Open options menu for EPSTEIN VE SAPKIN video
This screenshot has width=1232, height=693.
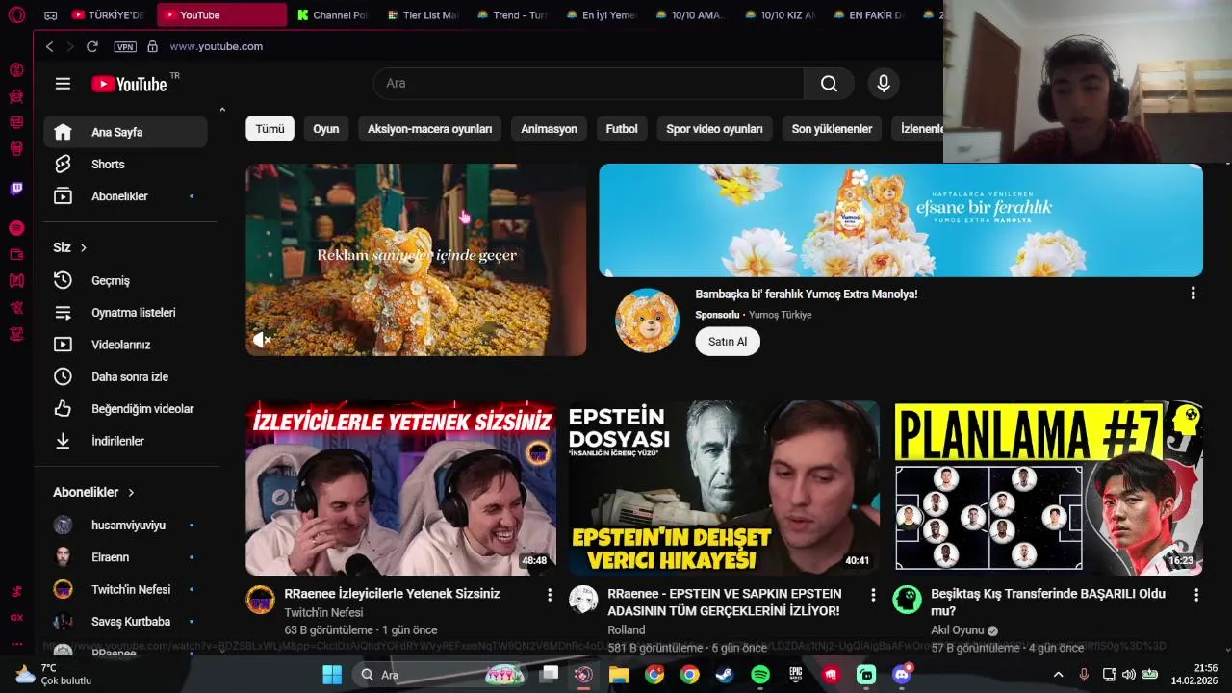pos(873,595)
